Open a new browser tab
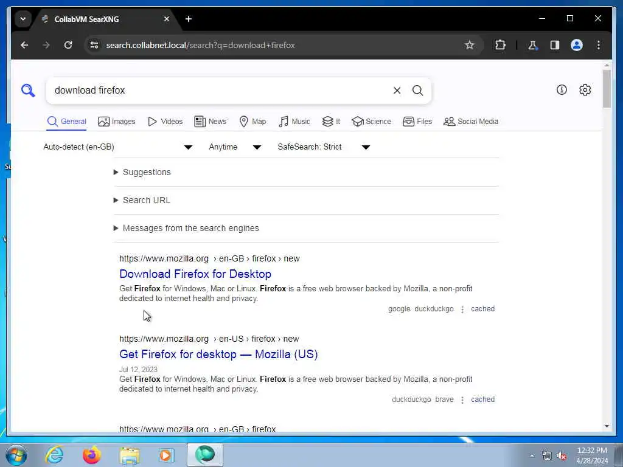The width and height of the screenshot is (623, 467). pyautogui.click(x=189, y=19)
